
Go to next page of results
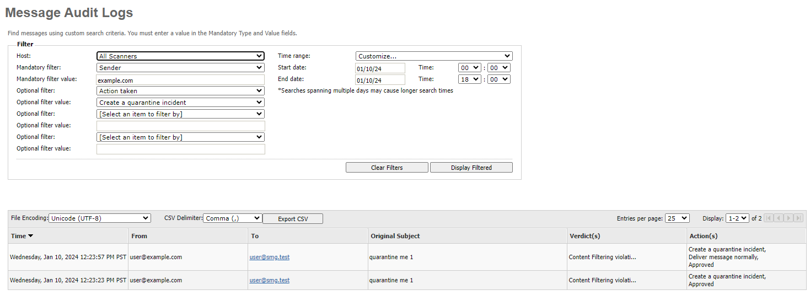788,218
